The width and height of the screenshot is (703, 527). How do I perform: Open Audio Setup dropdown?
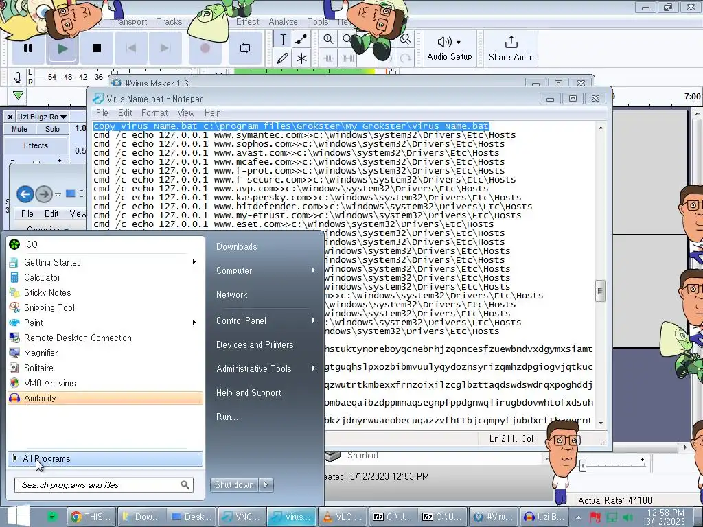coord(449,48)
